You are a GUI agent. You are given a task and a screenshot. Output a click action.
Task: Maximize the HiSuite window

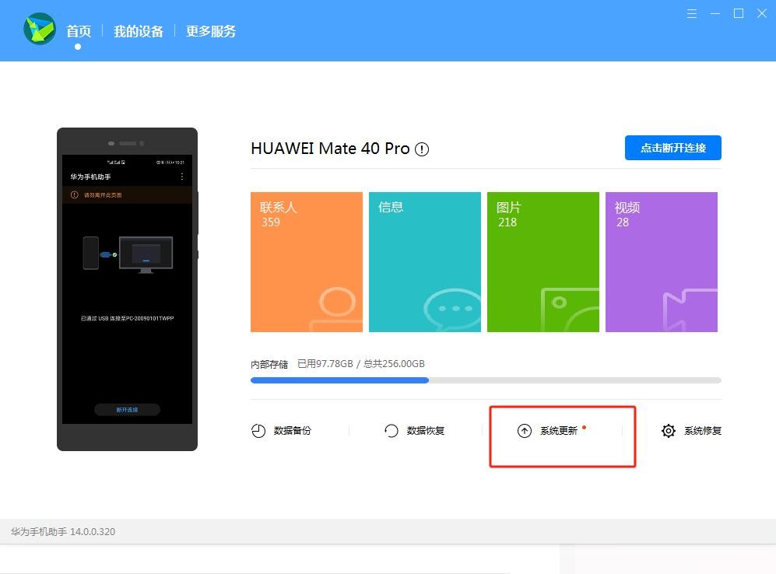coord(739,14)
